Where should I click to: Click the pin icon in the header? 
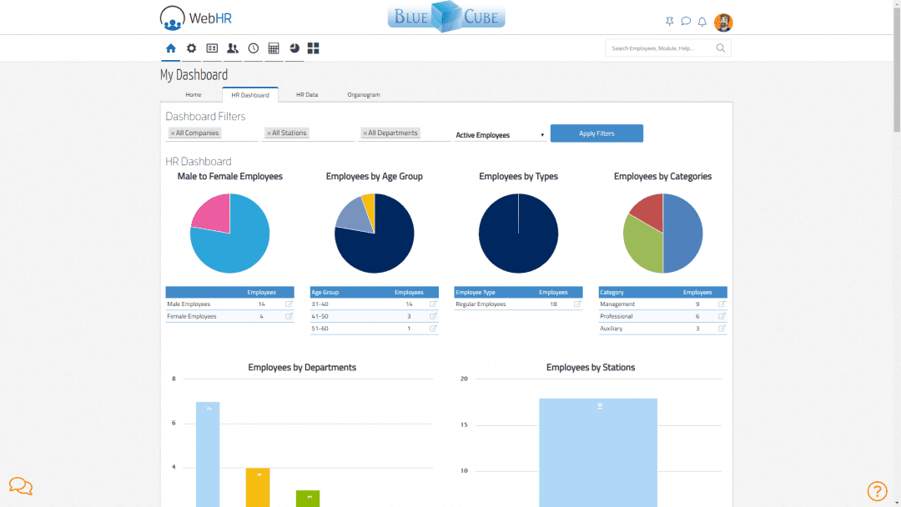(x=669, y=21)
